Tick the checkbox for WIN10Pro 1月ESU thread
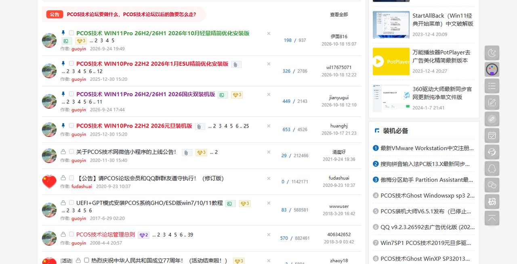The width and height of the screenshot is (517, 264). [71, 63]
